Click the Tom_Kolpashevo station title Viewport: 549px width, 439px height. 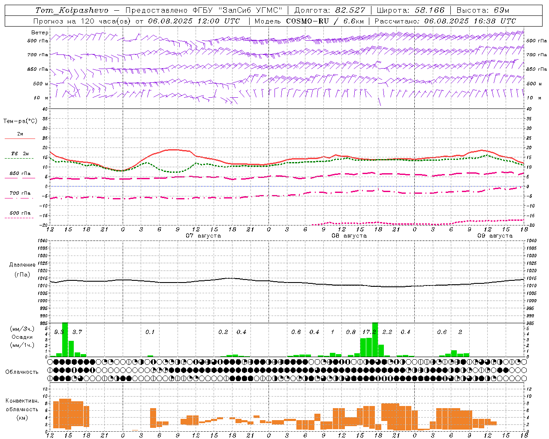pos(72,10)
